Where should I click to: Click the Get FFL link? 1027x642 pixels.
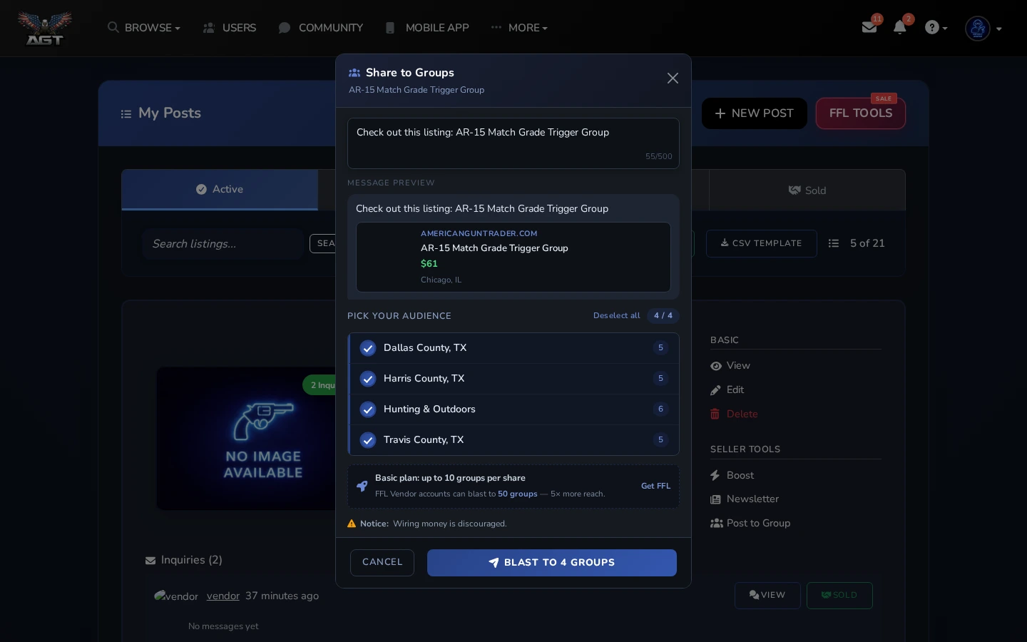click(655, 486)
